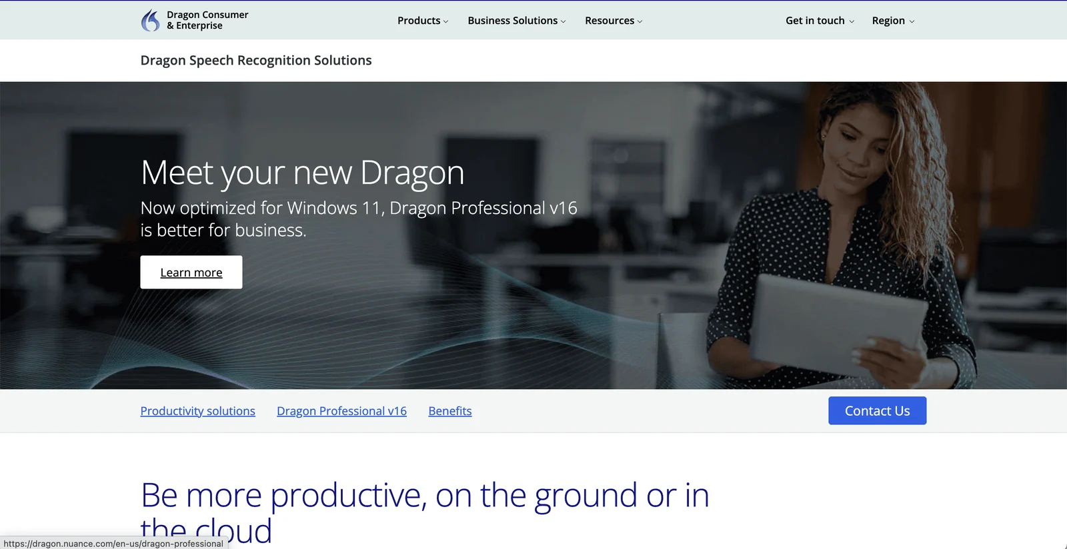Select Dragon Speech Recognition Solutions heading
Screen dimensions: 1067x549
[x=256, y=60]
